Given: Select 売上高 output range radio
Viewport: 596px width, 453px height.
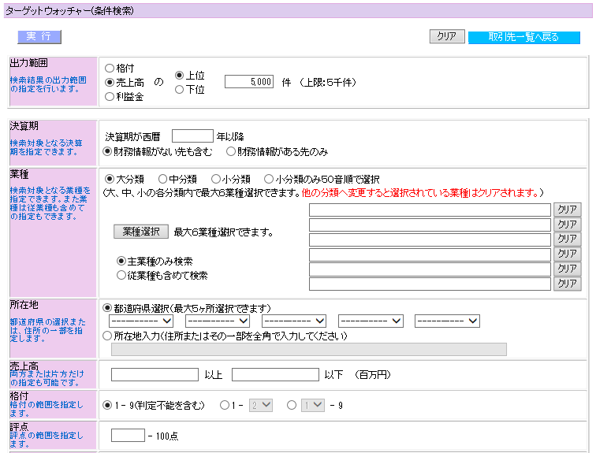Looking at the screenshot, I should tap(110, 83).
